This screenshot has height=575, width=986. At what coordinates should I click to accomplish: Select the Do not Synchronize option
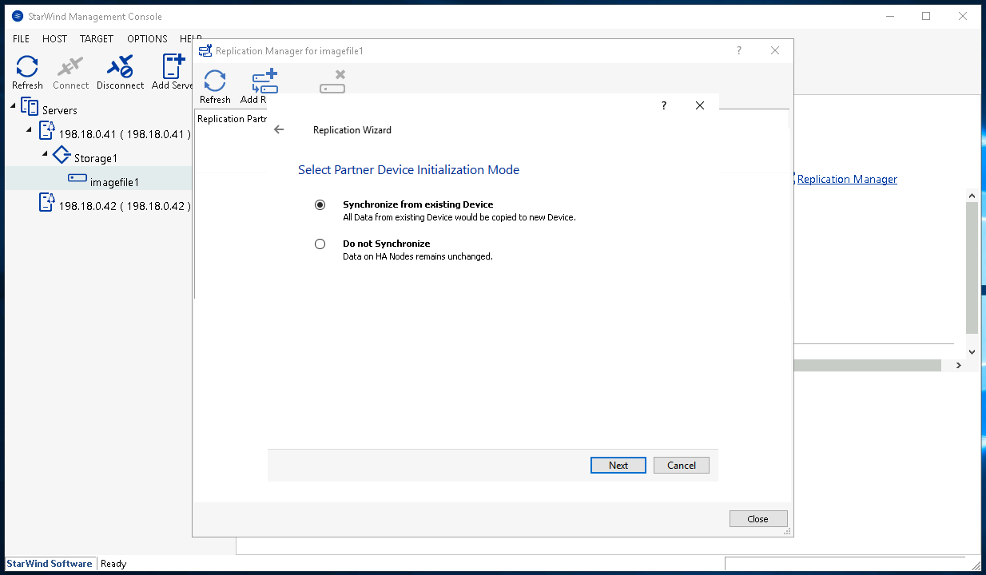pos(320,244)
